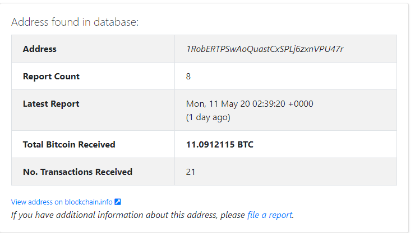This screenshot has height=233, width=415.
Task: Follow the 'file a report' link
Action: click(270, 215)
